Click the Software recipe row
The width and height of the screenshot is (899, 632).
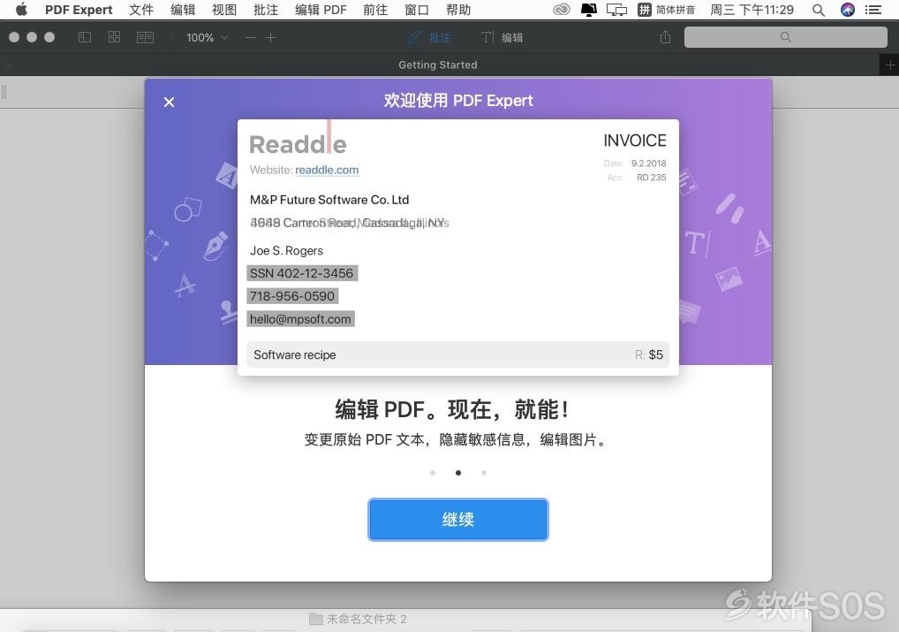point(458,354)
